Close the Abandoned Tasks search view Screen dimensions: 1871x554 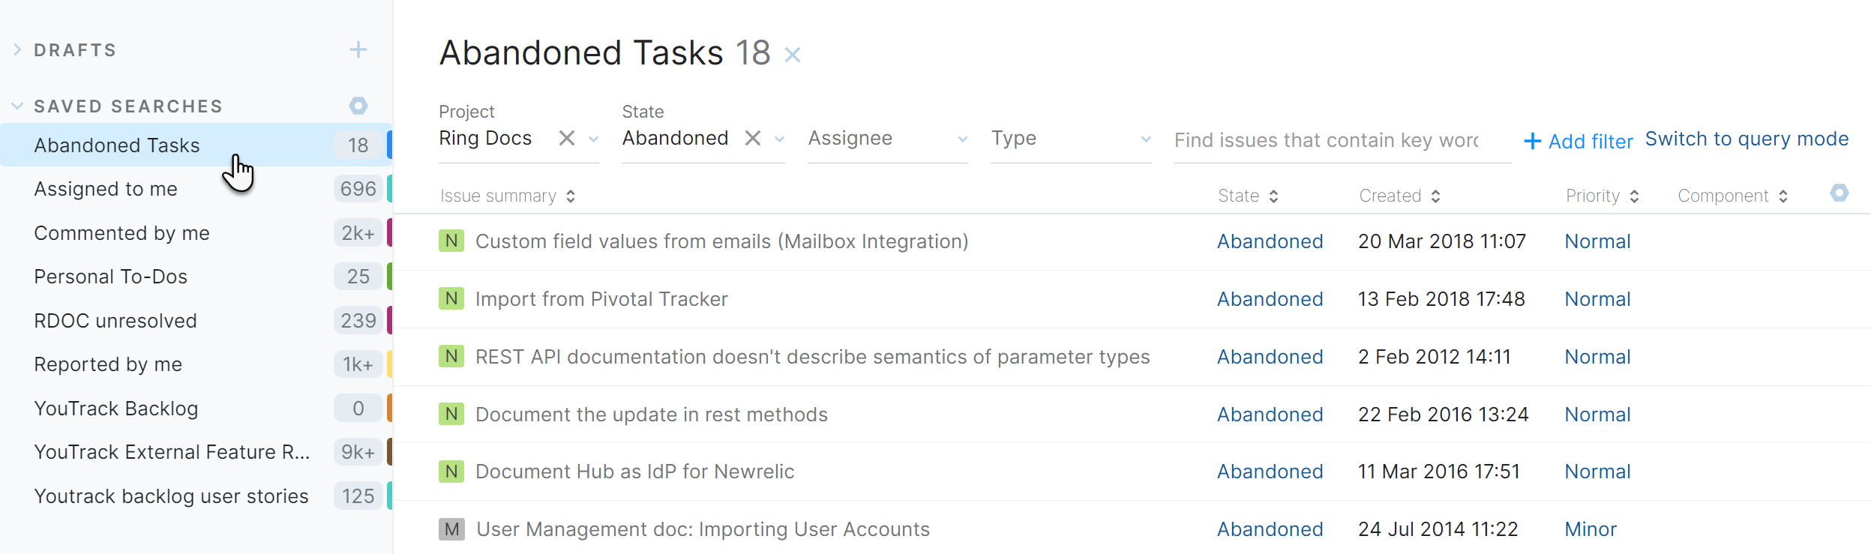(x=793, y=54)
